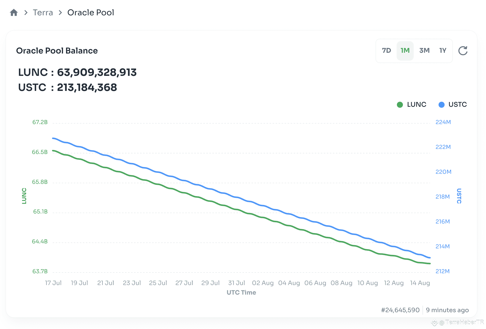This screenshot has height=329, width=486.
Task: Toggle LUNC series via legend label
Action: (416, 104)
